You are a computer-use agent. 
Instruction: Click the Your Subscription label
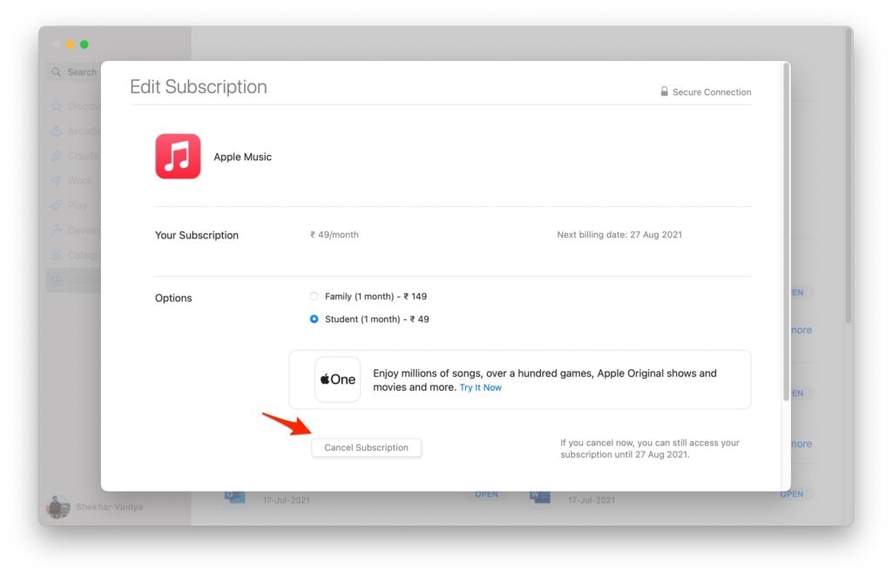pos(196,235)
